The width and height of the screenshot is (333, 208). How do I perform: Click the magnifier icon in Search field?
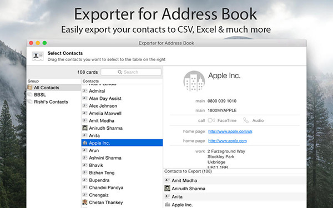120,72
